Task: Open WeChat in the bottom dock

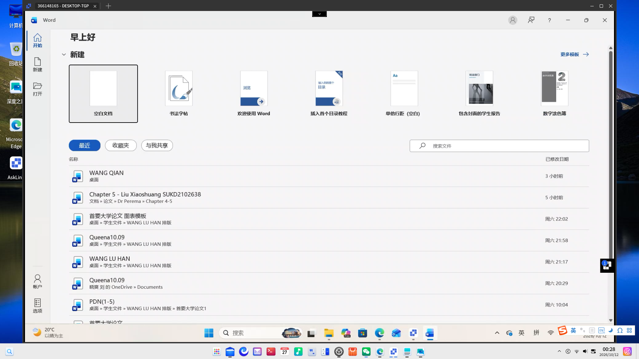Action: coord(366,352)
